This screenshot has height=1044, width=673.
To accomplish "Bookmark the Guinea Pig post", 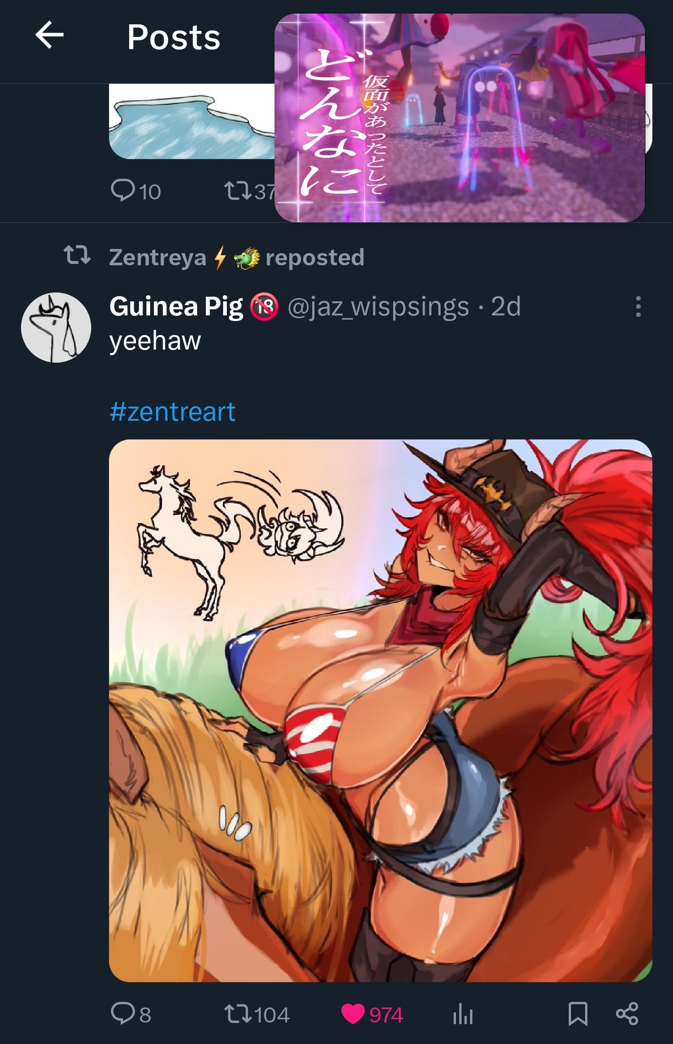I will click(x=578, y=1014).
